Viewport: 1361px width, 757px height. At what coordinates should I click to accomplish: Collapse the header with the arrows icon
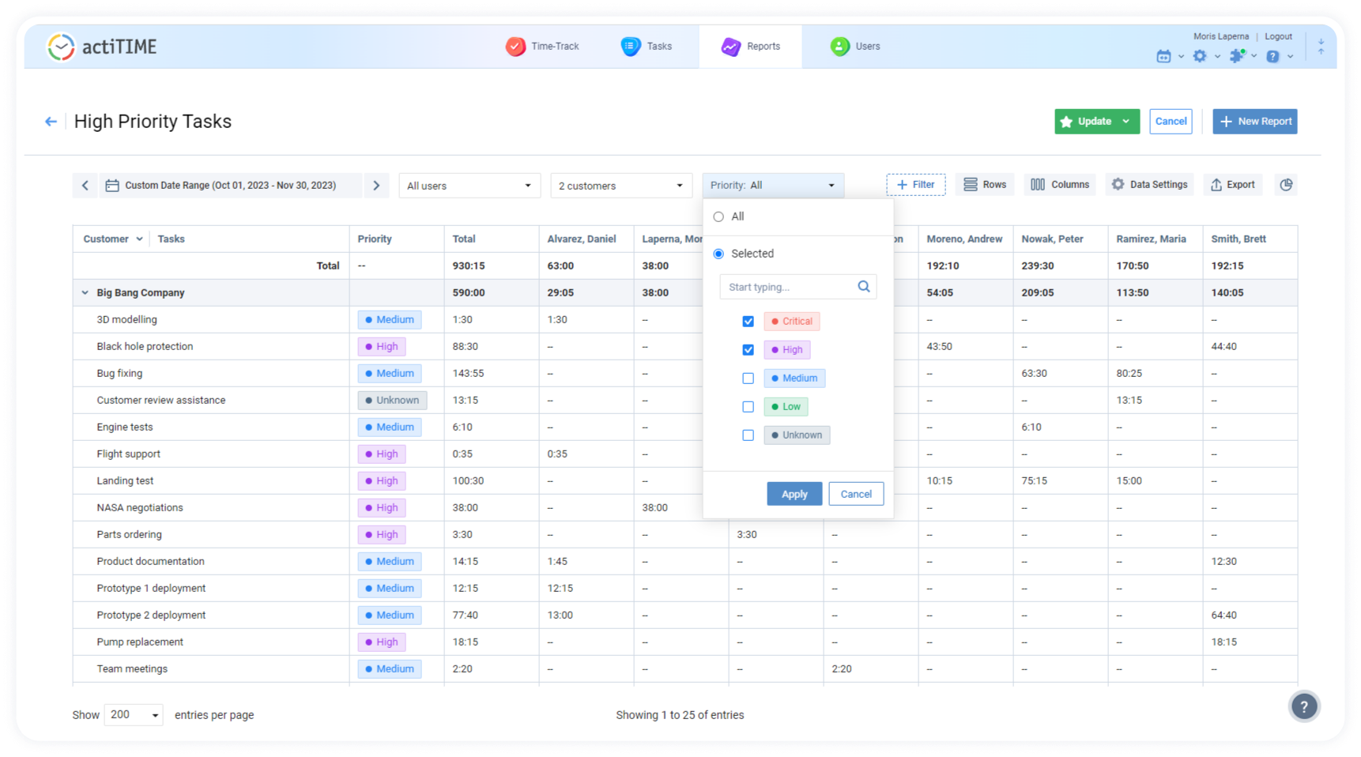point(1321,47)
